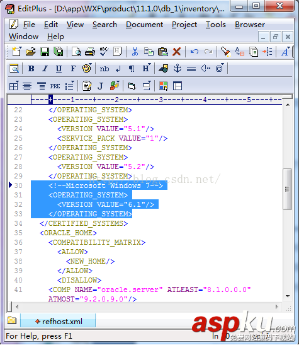
Task: Close the inner document with the X button
Action: 288,37
